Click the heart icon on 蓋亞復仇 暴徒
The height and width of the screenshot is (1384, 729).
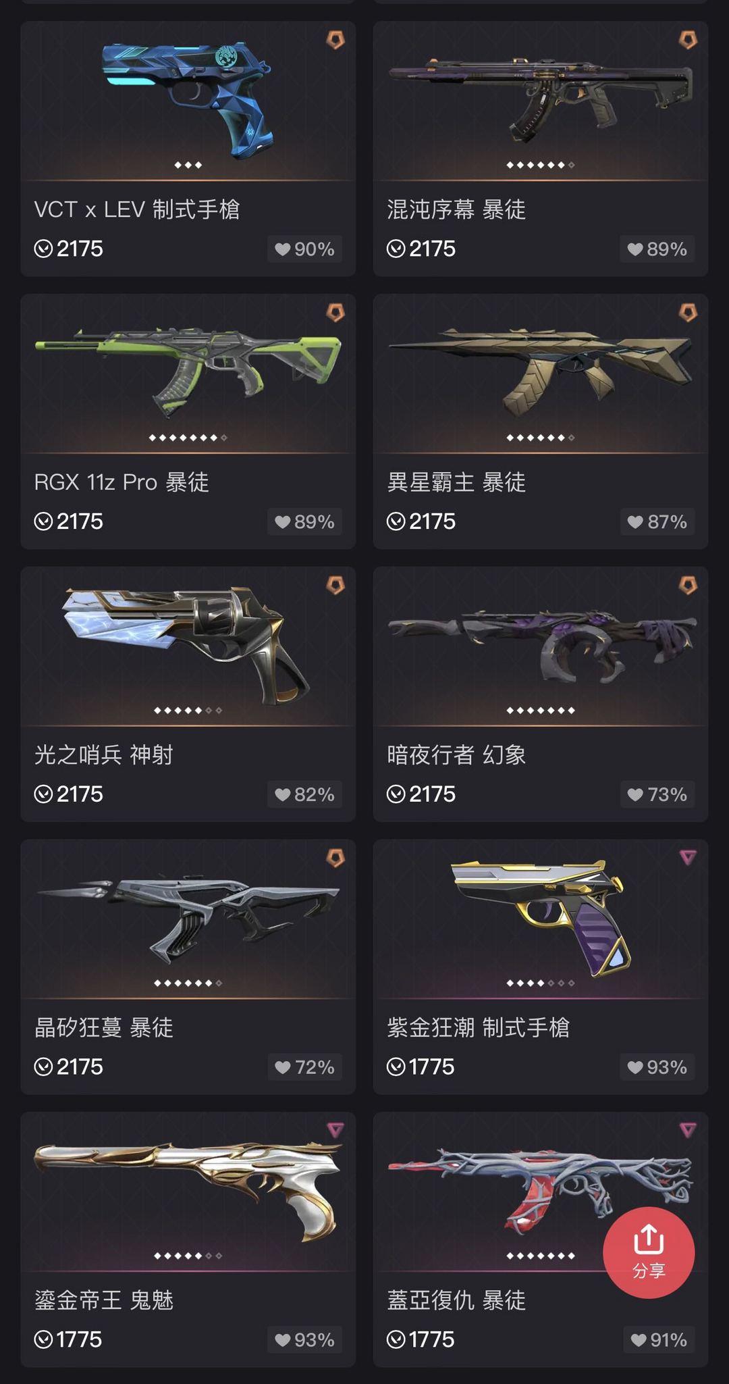pos(639,1340)
